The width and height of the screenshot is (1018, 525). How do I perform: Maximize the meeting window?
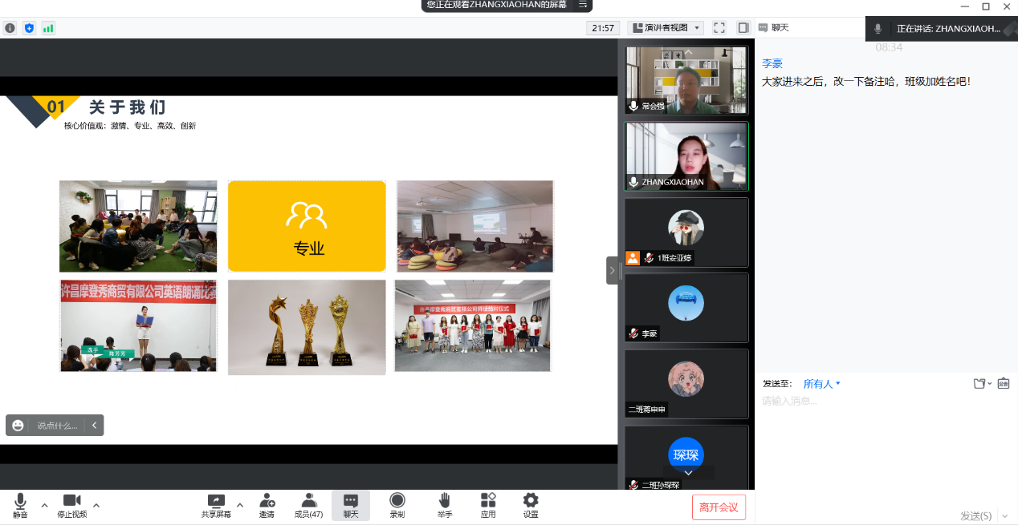pos(986,6)
